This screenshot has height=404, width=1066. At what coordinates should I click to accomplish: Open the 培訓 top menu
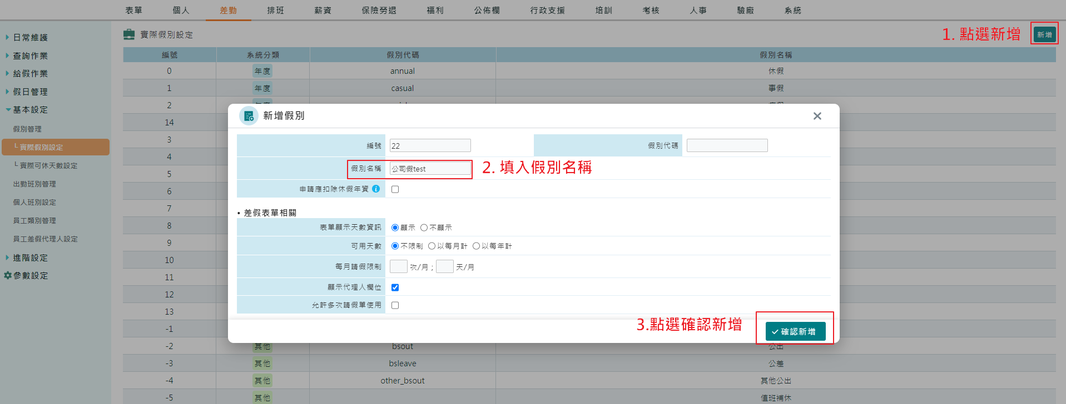(x=604, y=10)
